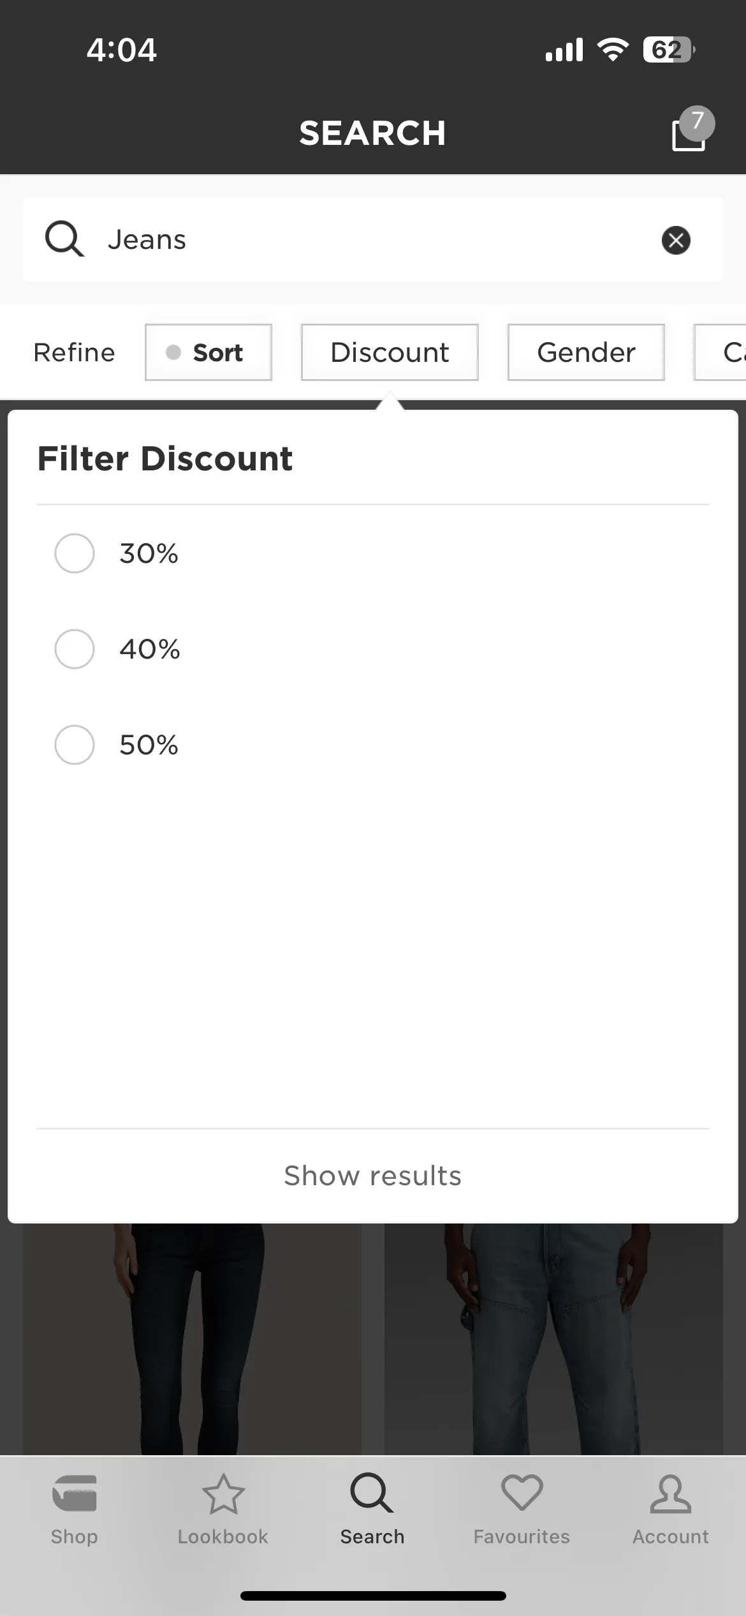
Task: Open the Account profile icon
Action: coord(671,1493)
